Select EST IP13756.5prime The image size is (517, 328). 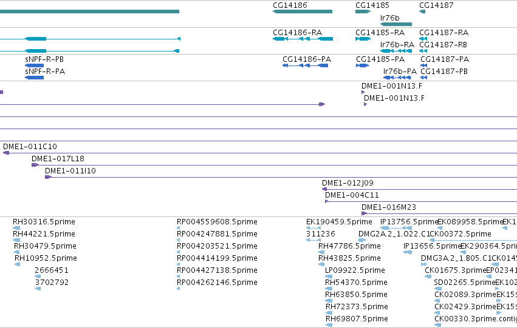click(409, 222)
